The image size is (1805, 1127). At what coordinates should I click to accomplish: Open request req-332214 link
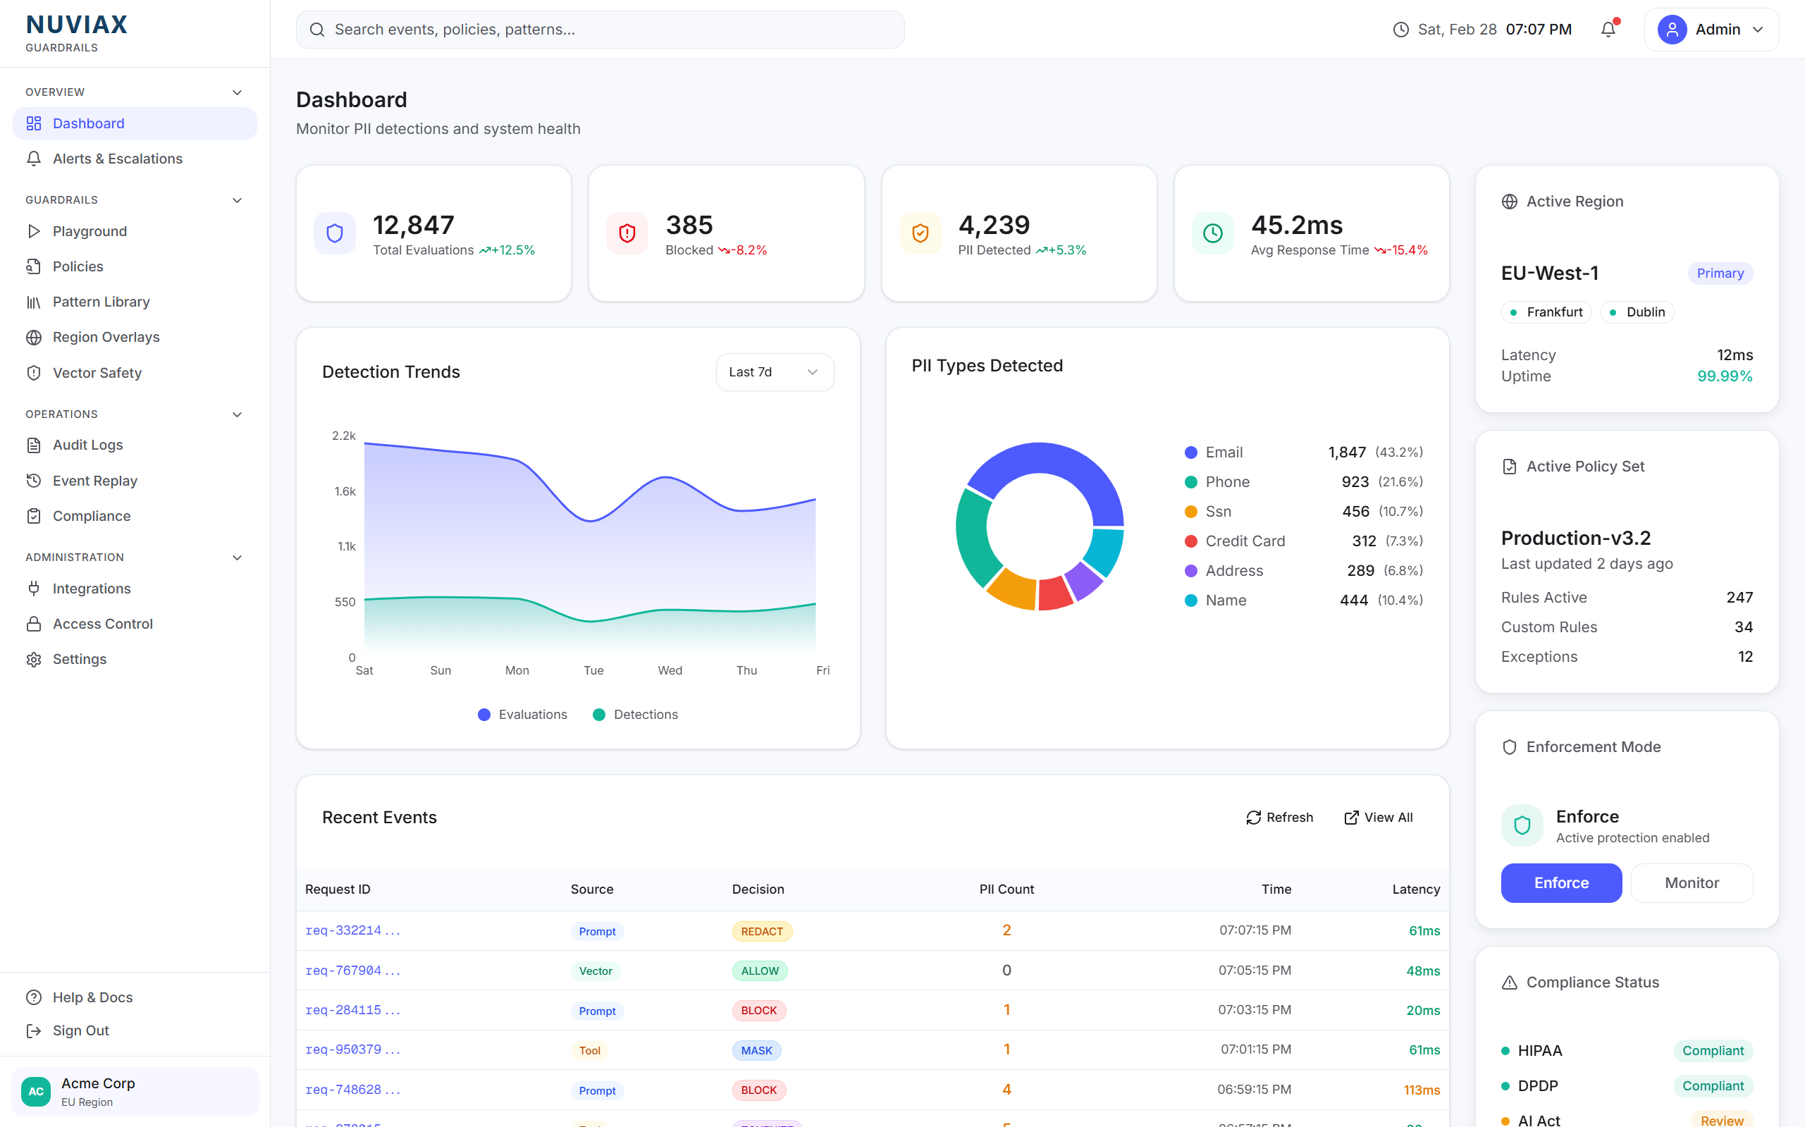pyautogui.click(x=352, y=930)
